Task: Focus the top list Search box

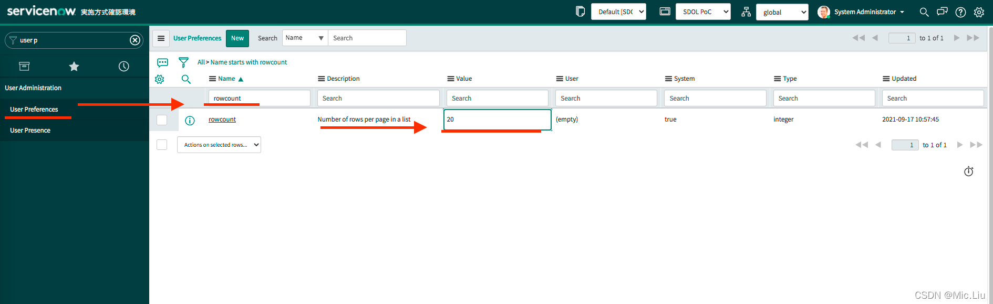Action: coord(367,38)
